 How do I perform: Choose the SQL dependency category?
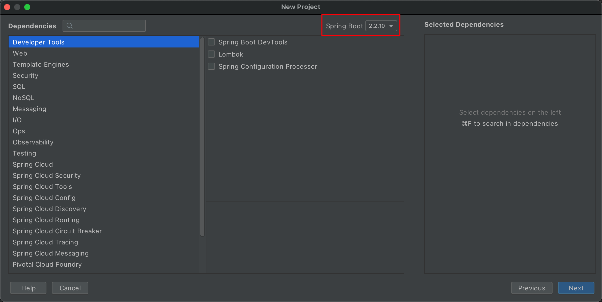point(19,87)
